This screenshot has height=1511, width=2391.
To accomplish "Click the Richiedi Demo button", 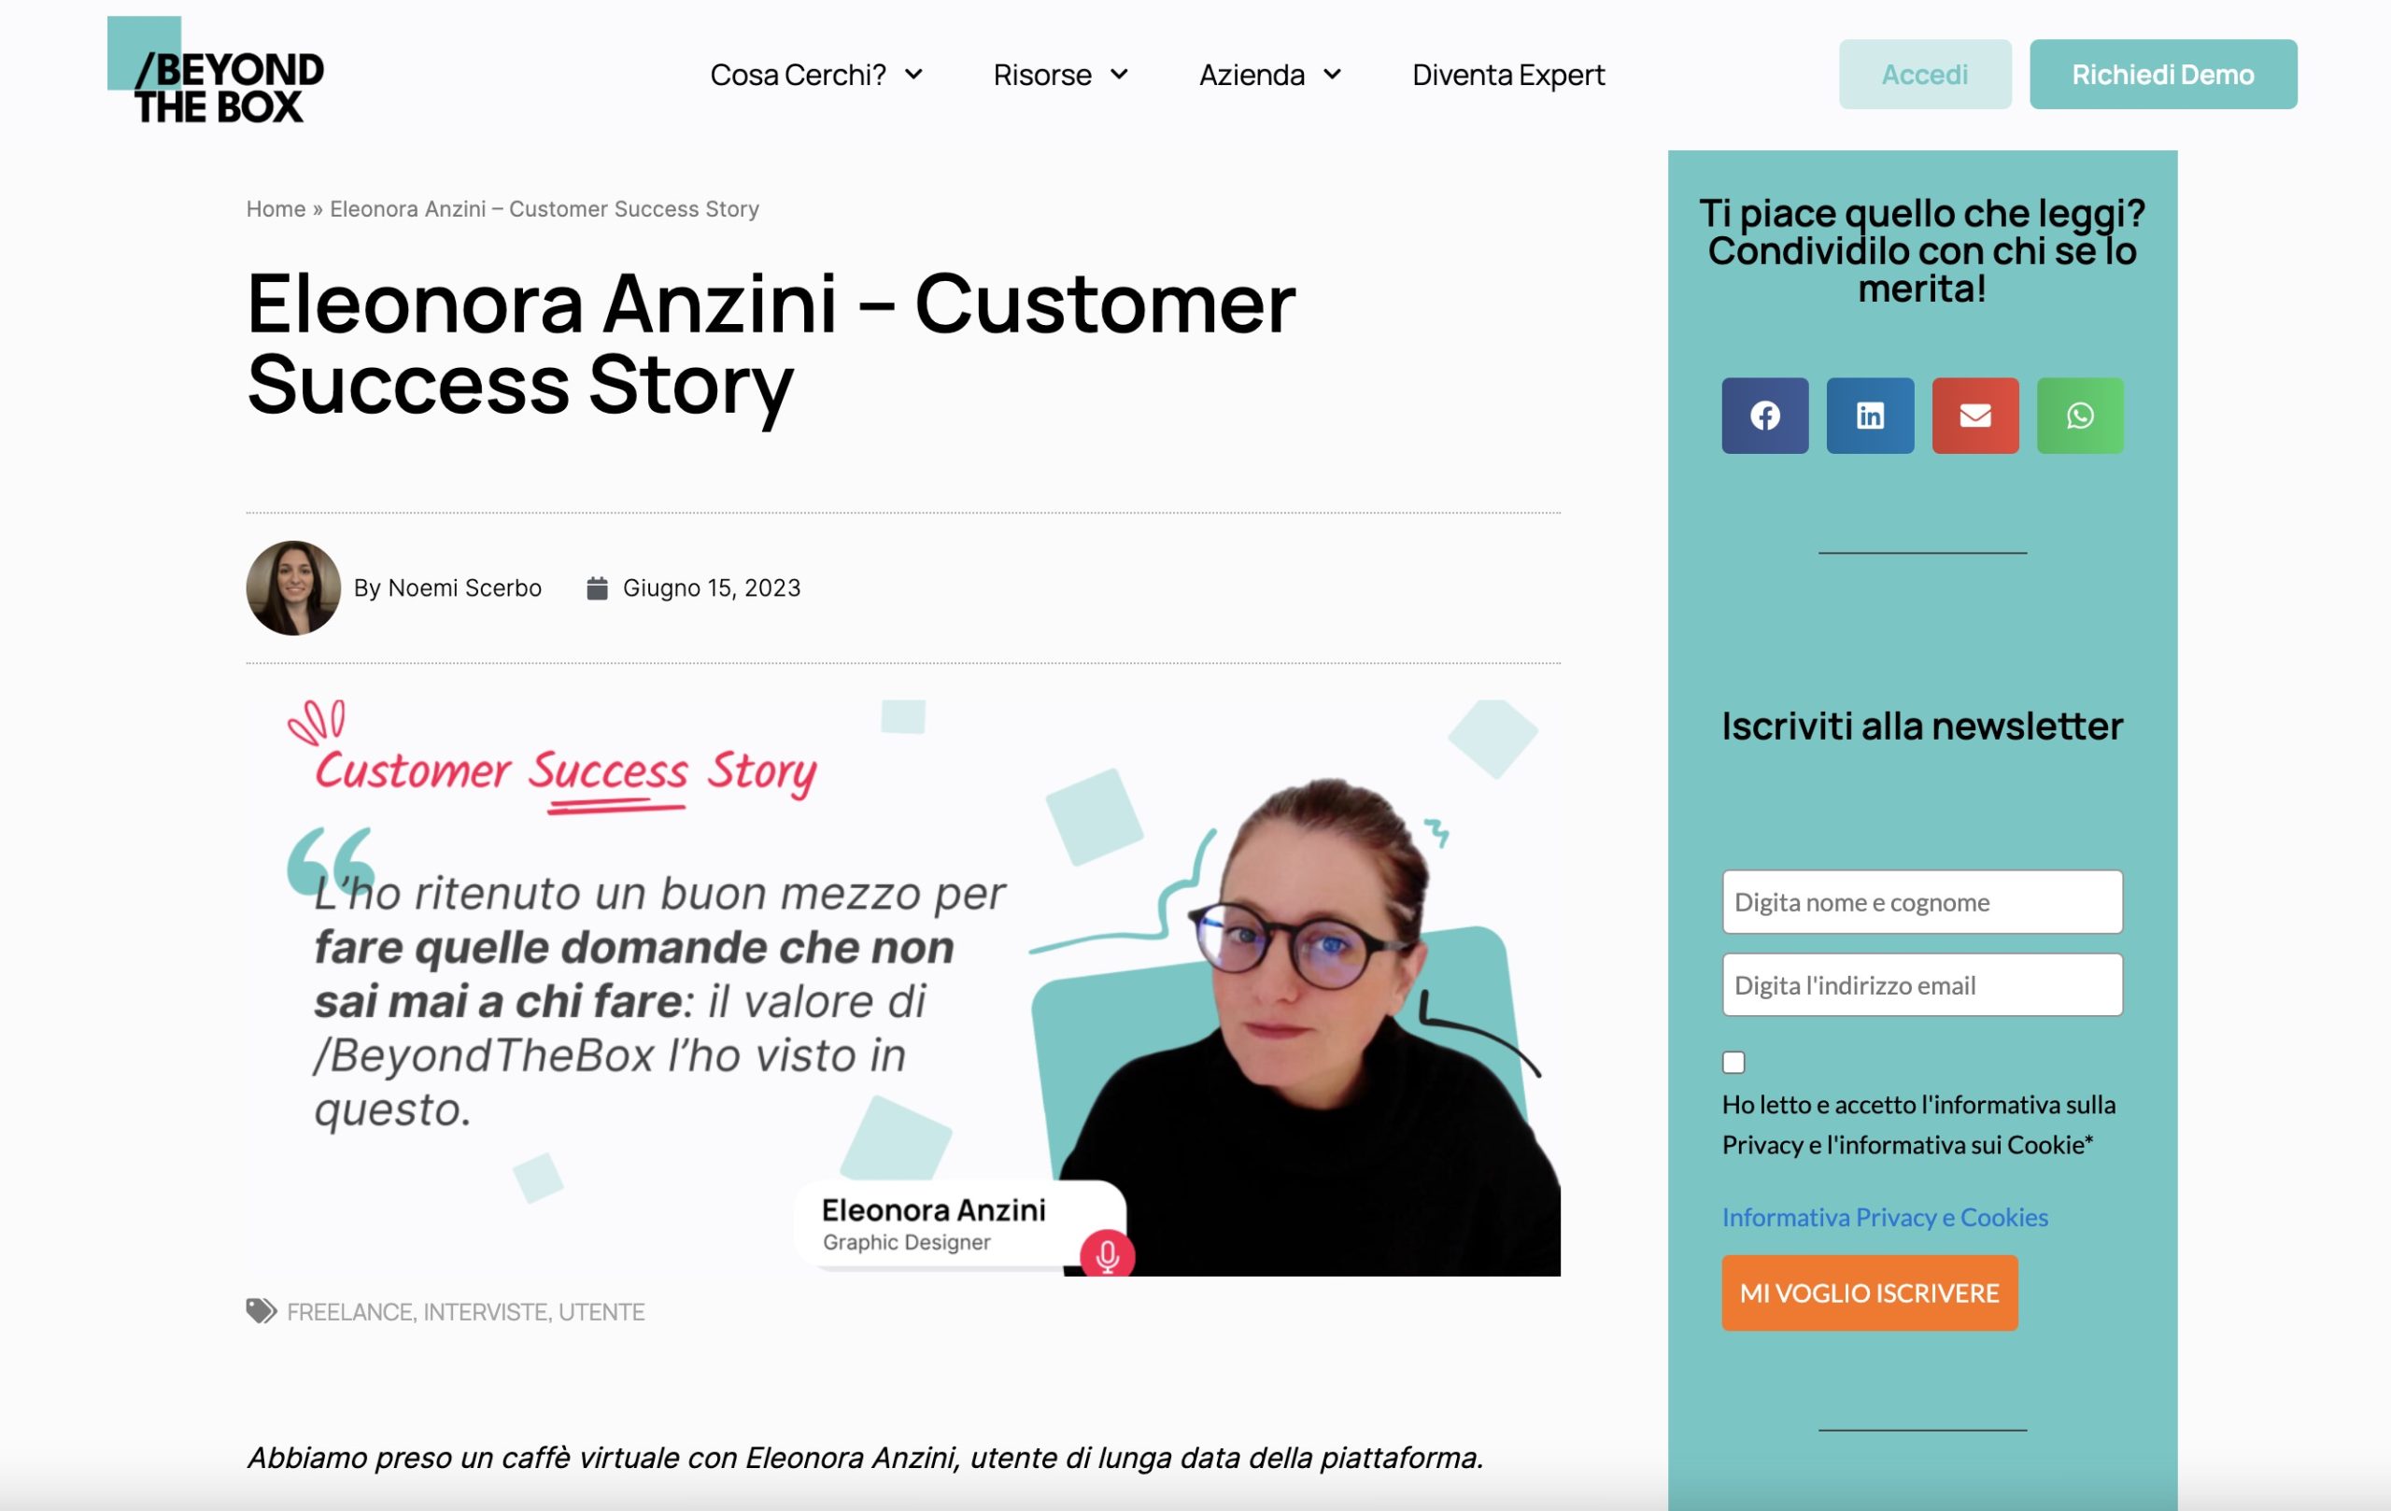I will pos(2162,75).
